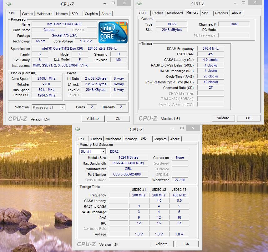Click the '301.1 MHz' bus speed value

46,90
